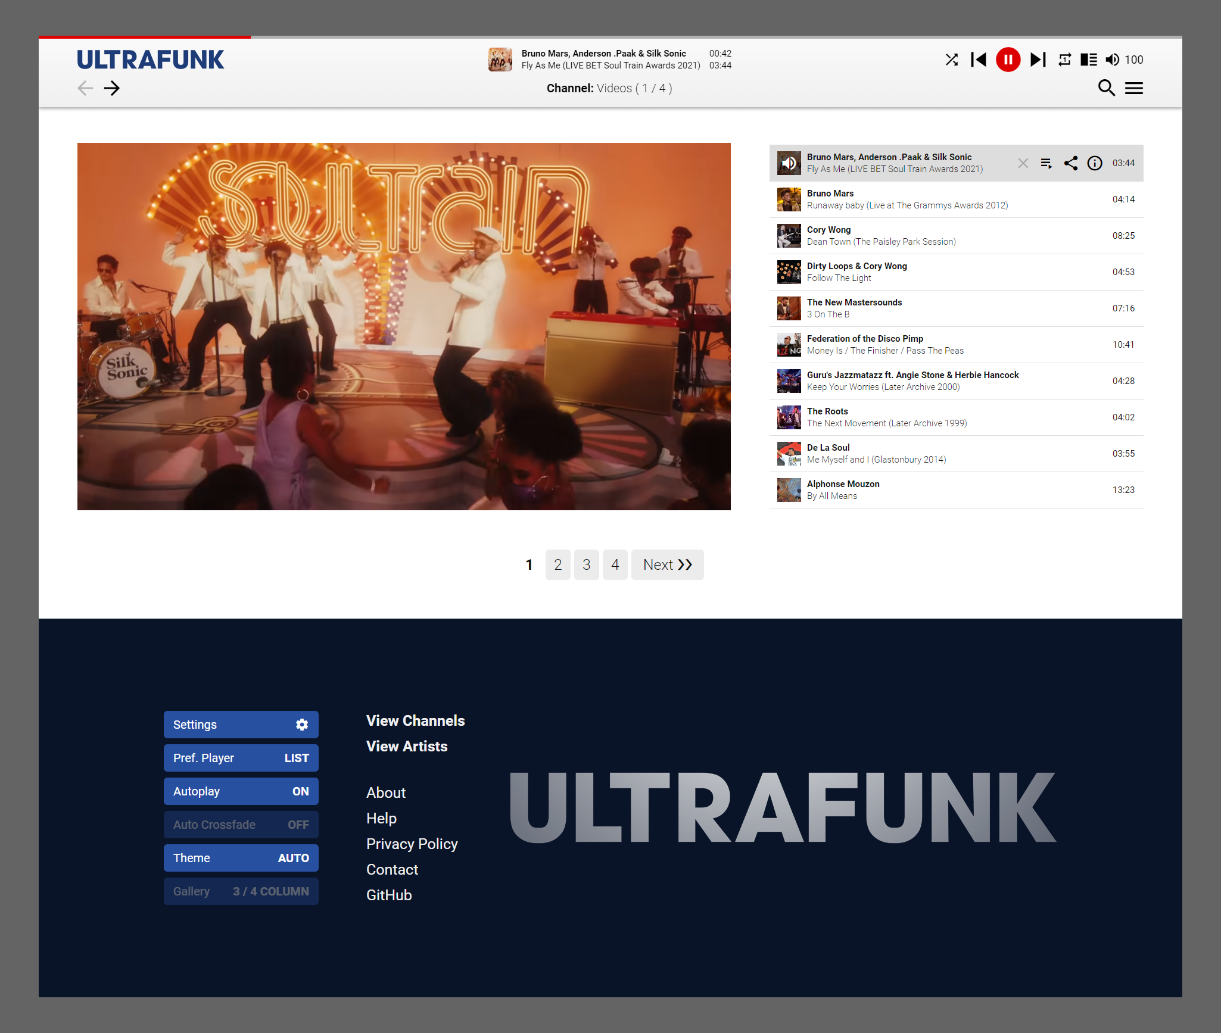Play Dirty Loops Follow The Light thumbnail
The width and height of the screenshot is (1221, 1033).
click(789, 272)
